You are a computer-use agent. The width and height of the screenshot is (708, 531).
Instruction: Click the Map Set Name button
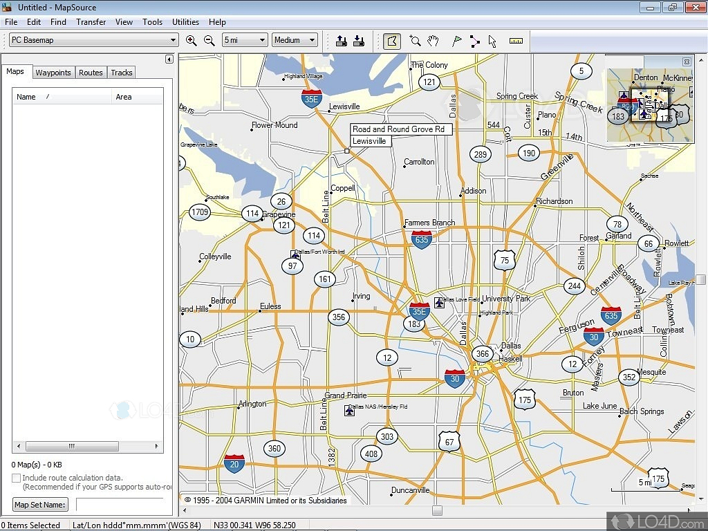click(40, 505)
